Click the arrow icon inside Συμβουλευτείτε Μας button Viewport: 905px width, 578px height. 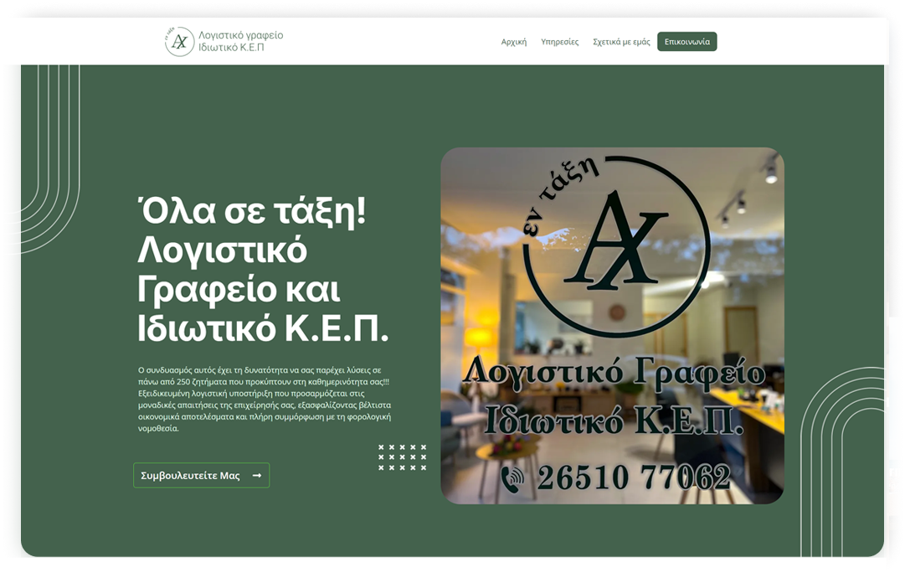pyautogui.click(x=257, y=476)
